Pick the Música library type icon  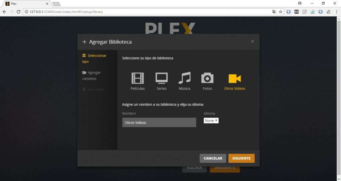184,79
